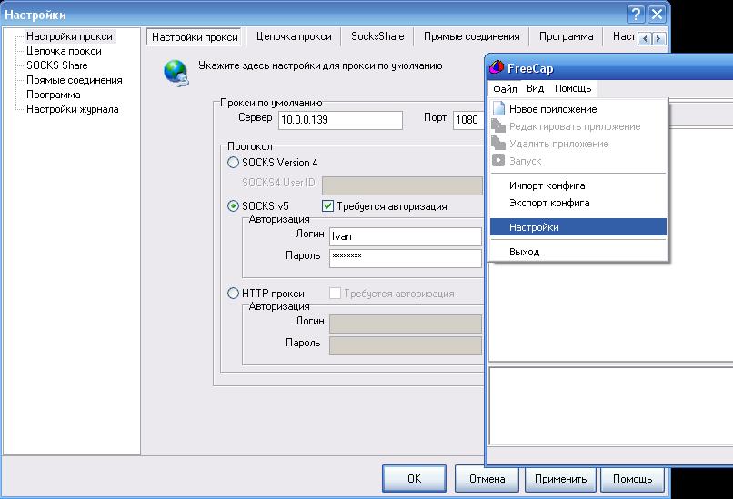Open the Файл menu
Image resolution: width=733 pixels, height=499 pixels.
pos(505,89)
